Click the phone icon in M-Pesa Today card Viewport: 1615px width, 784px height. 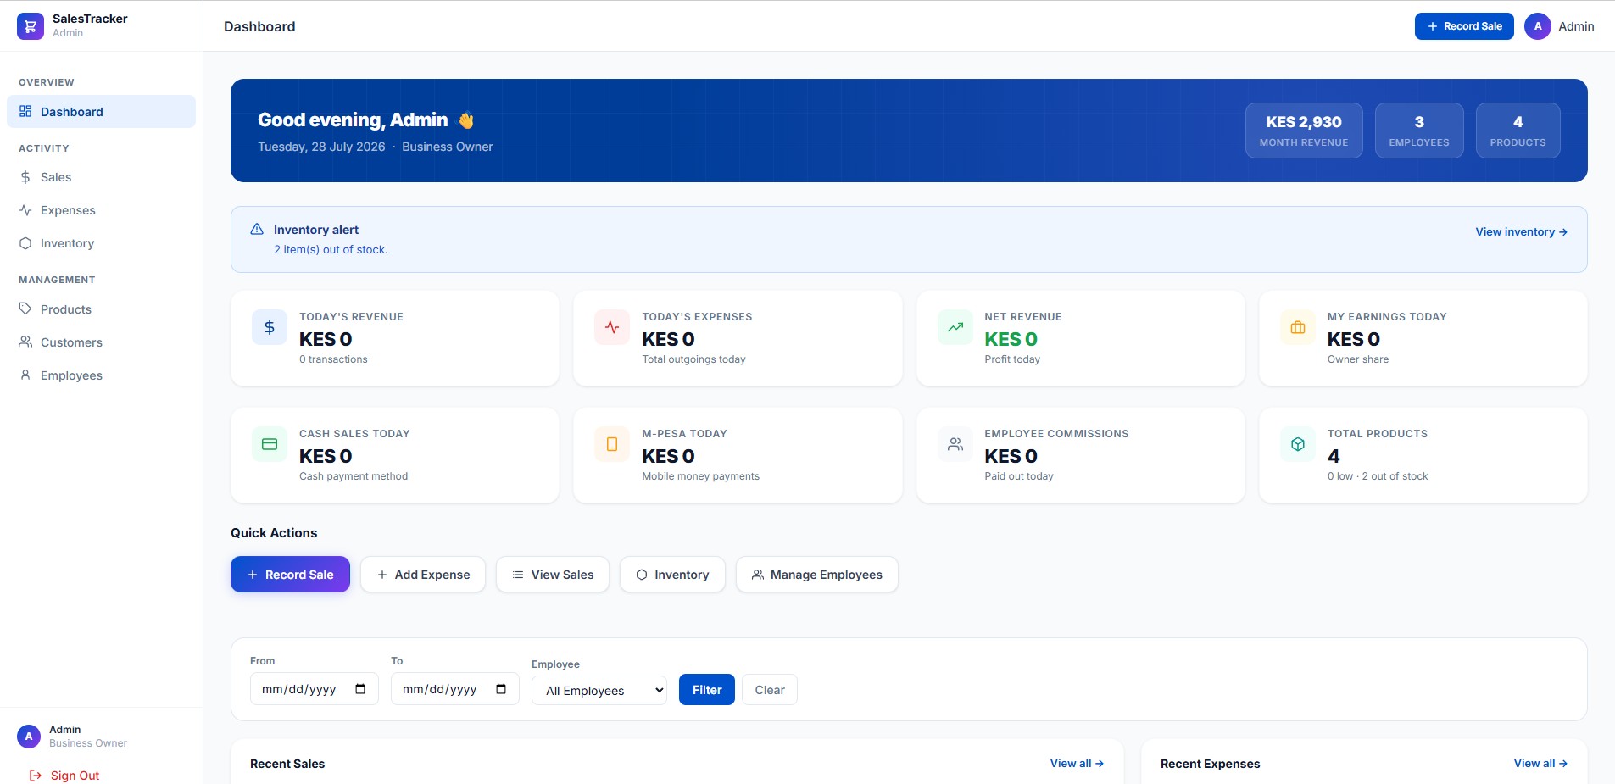point(612,444)
